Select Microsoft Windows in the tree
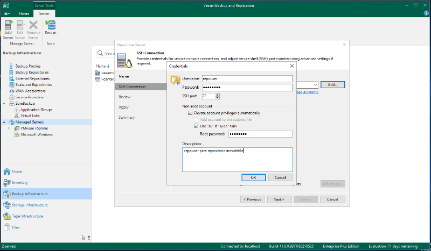Image resolution: width=431 pixels, height=251 pixels. click(37, 134)
